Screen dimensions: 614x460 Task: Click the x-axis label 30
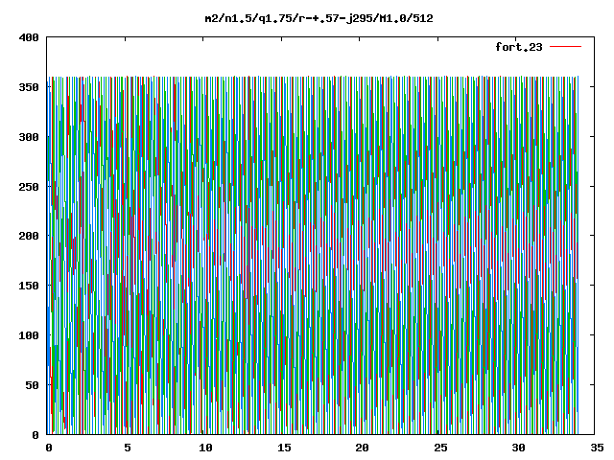(518, 448)
